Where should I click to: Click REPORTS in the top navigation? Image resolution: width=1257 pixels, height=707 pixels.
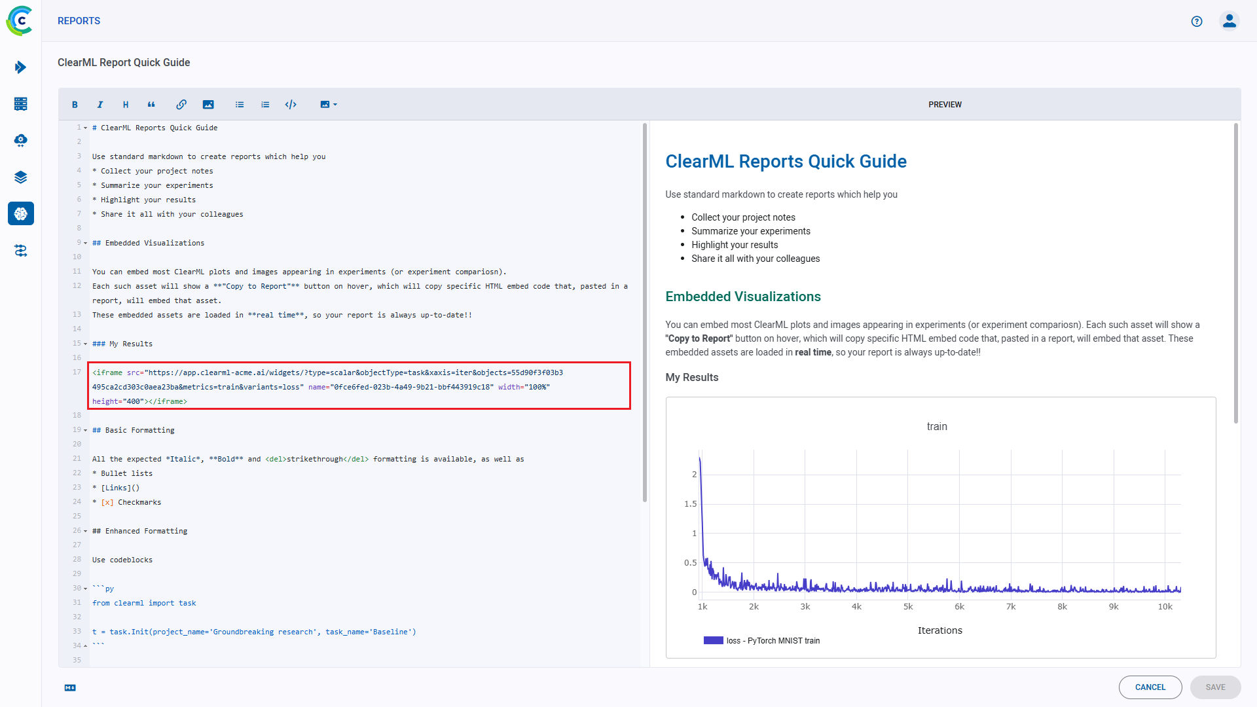79,20
